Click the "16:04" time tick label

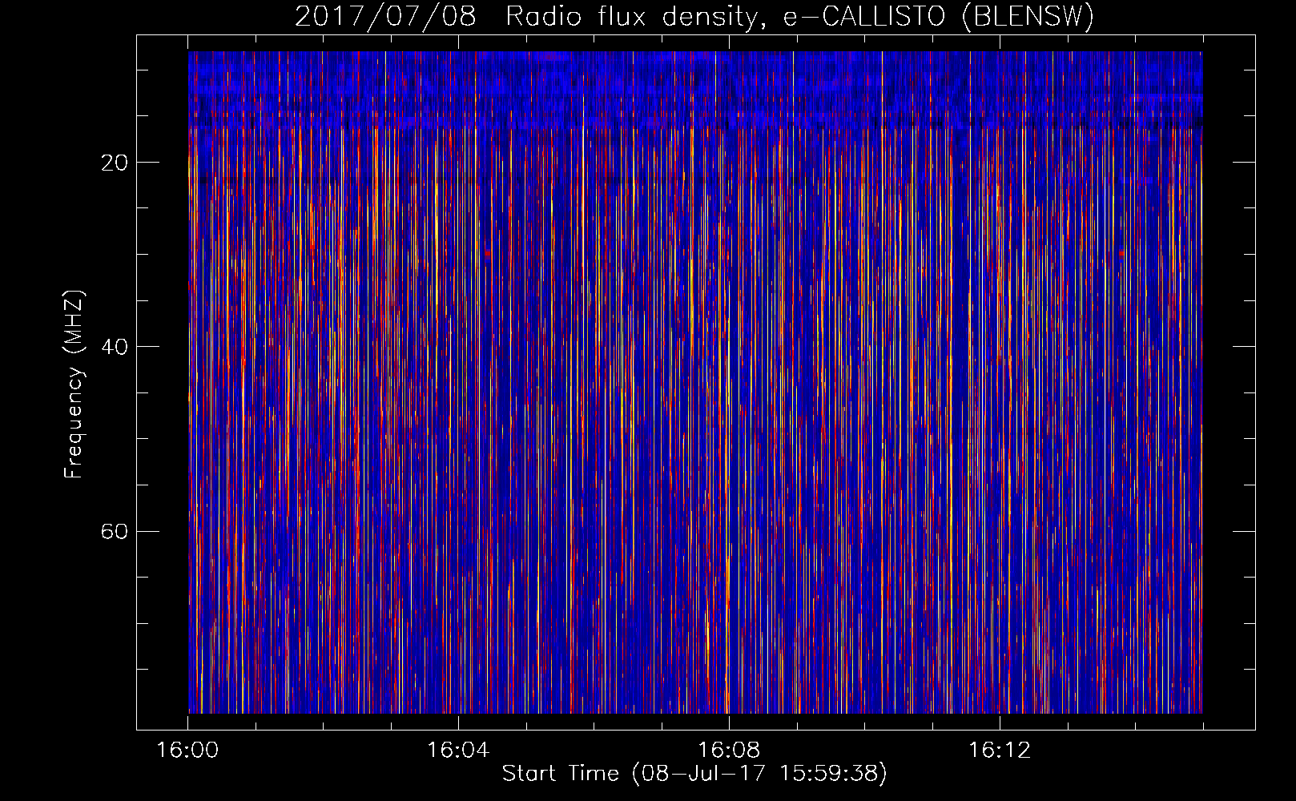point(458,751)
